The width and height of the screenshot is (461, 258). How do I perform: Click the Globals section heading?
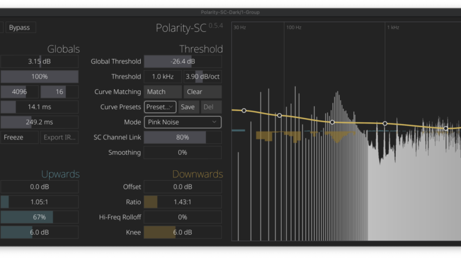(63, 49)
